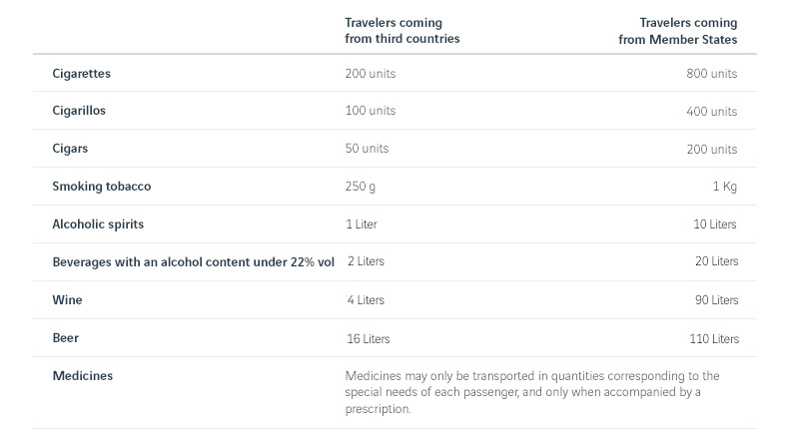Image resolution: width=789 pixels, height=444 pixels.
Task: Click the 'Travelers coming from Member States' header
Action: point(678,30)
